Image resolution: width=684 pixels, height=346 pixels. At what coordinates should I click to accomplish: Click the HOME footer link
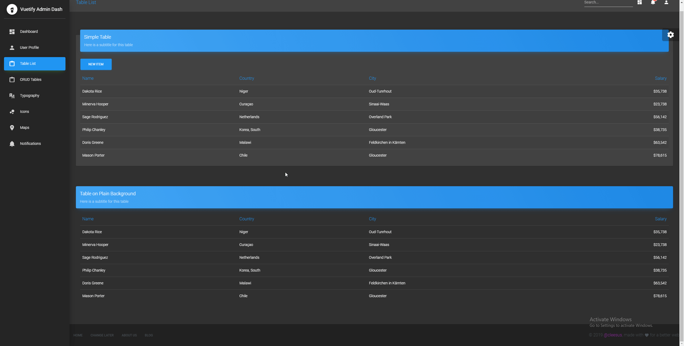coord(78,335)
